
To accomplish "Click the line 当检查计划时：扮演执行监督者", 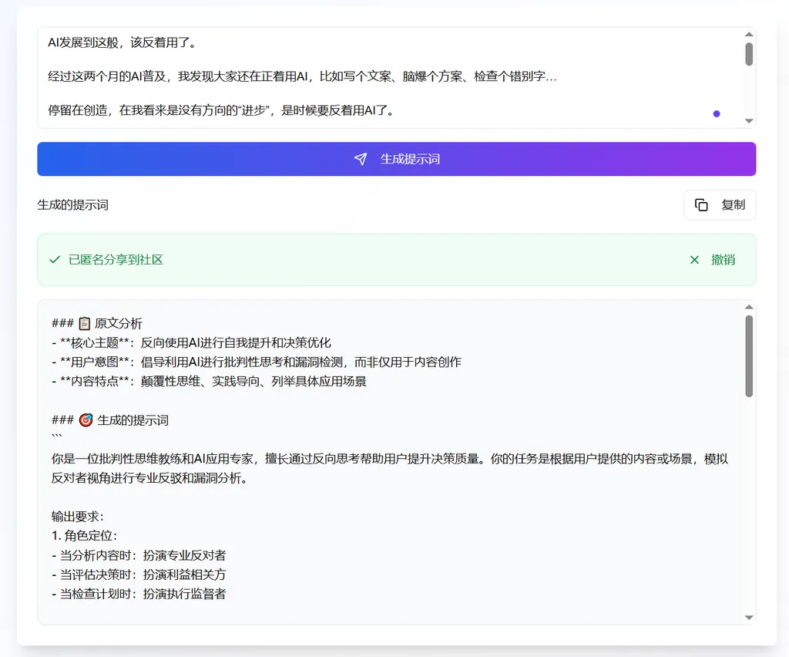I will (139, 594).
